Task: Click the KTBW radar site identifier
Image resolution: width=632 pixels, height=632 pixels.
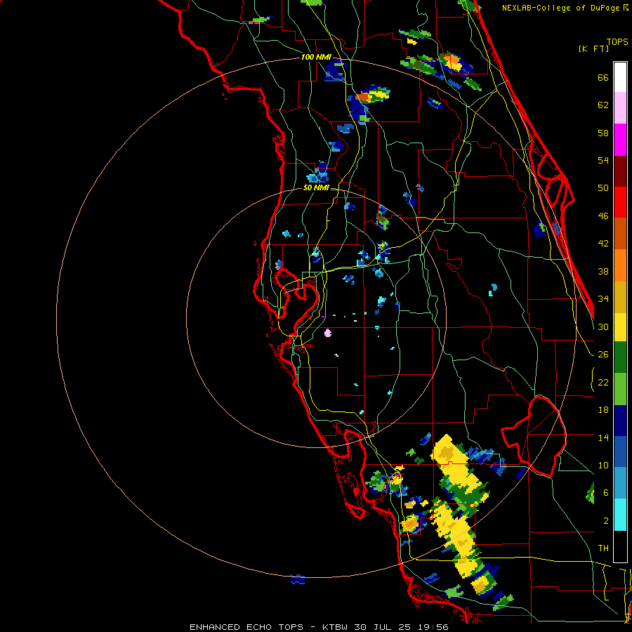Action: [334, 627]
